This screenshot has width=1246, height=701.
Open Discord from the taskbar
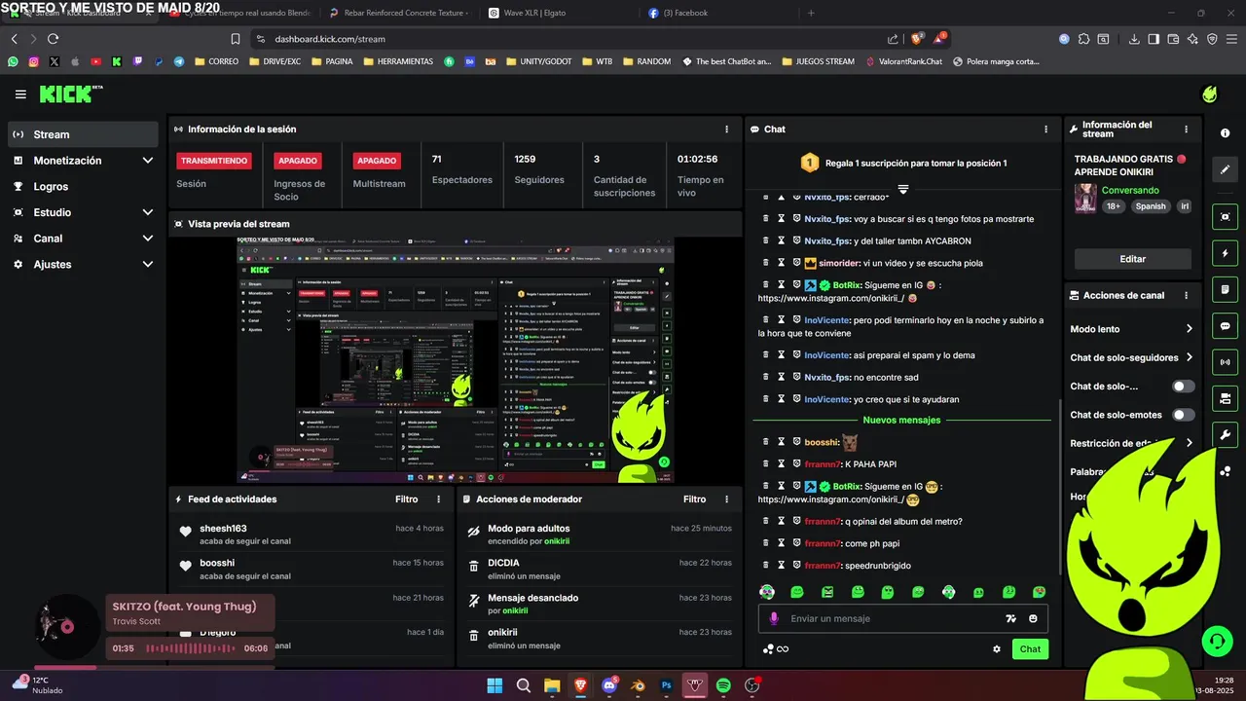coord(609,685)
